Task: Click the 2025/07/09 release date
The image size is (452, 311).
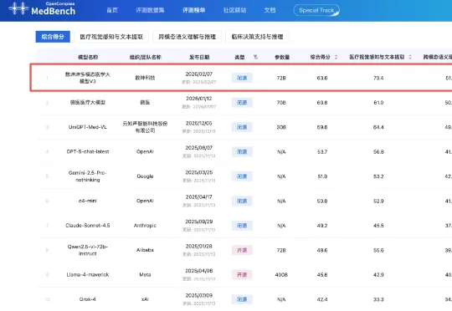Action: (199, 295)
